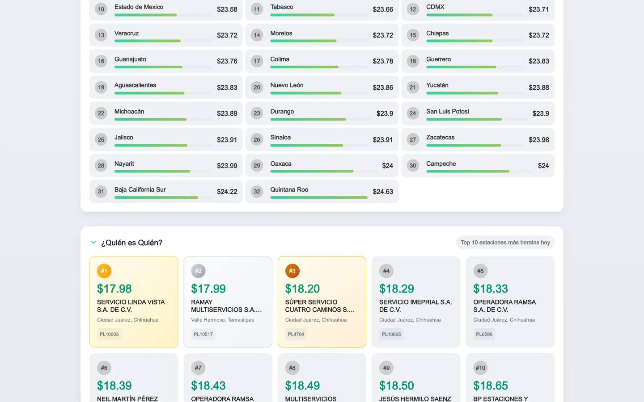Viewport: 644px width, 402px height.
Task: Click the #5 rank badge
Action: 480,271
